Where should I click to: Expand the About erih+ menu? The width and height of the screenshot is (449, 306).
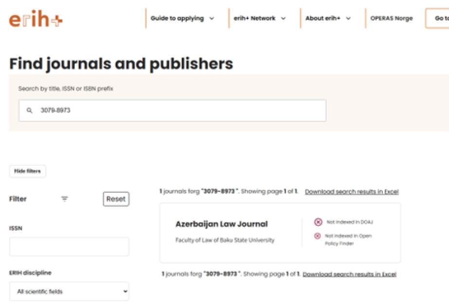[328, 18]
